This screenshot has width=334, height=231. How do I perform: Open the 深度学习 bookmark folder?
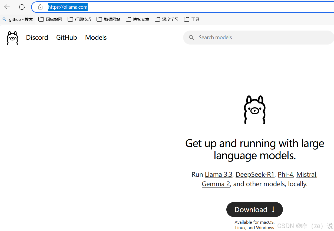coord(167,19)
